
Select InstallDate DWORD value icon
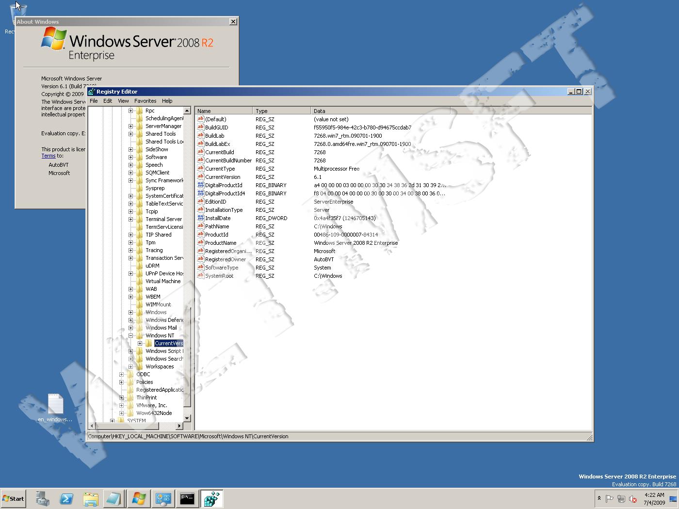pos(200,218)
